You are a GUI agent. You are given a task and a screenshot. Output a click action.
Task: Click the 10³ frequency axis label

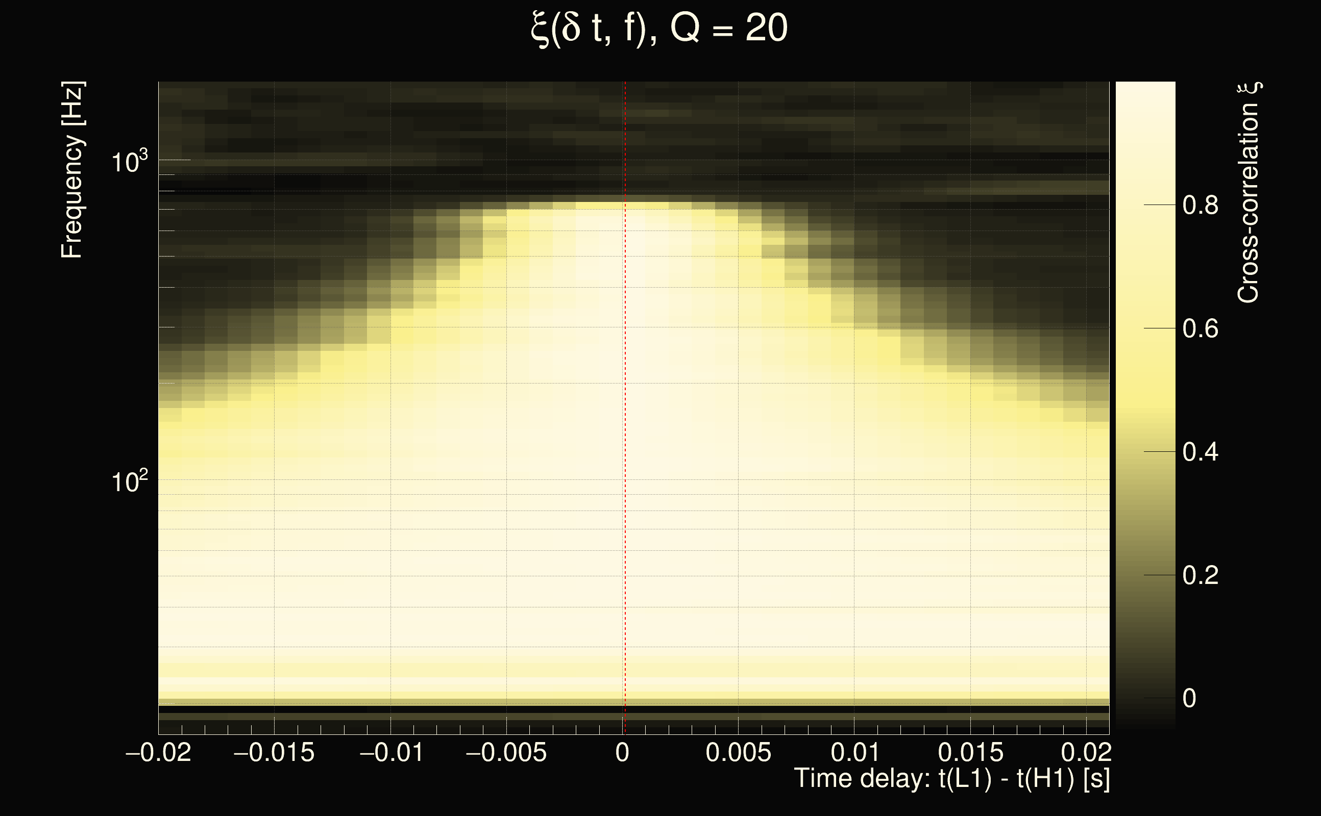pyautogui.click(x=129, y=161)
